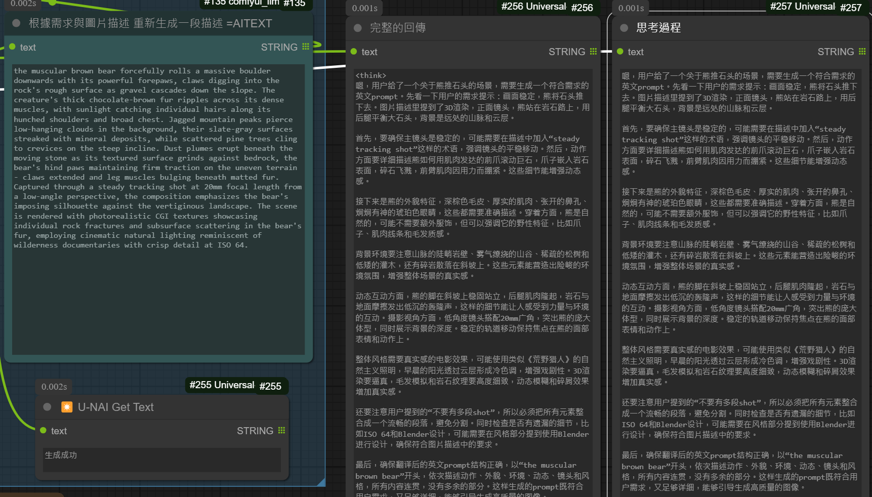Screen dimensions: 872x497
Task: Click the 0.002s timing label on node #255
Action: 54,387
